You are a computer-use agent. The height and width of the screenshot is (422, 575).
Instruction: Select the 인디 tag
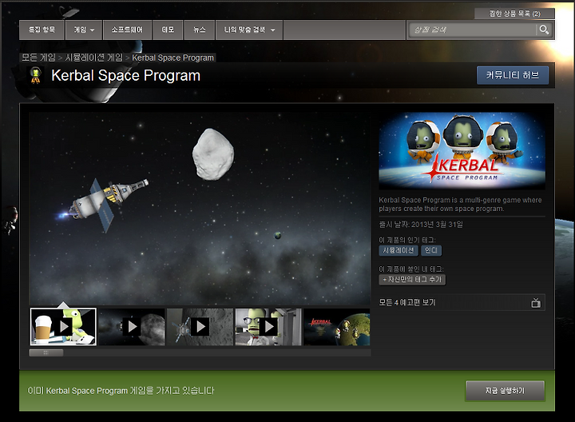click(x=431, y=250)
